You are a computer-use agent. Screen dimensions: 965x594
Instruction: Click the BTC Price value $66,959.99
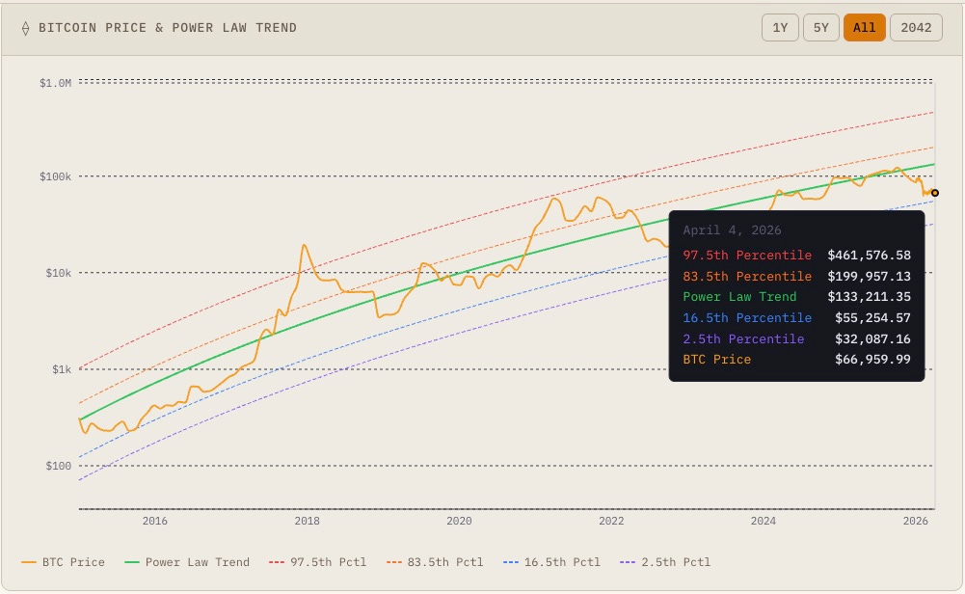(x=872, y=360)
